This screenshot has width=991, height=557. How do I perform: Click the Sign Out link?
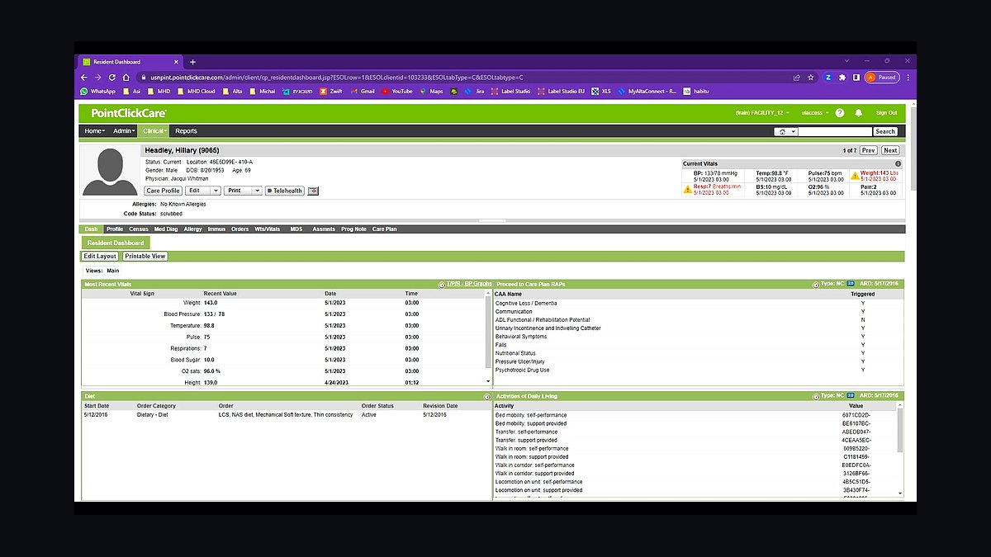tap(886, 113)
